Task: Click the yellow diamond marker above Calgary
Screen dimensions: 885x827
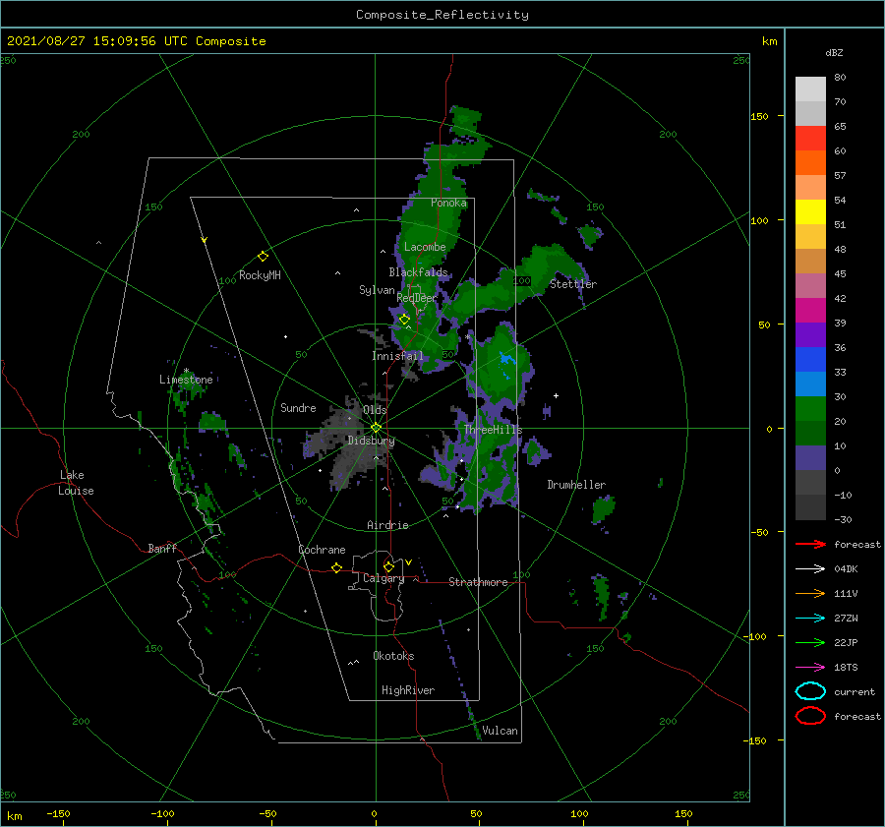Action: tap(388, 566)
